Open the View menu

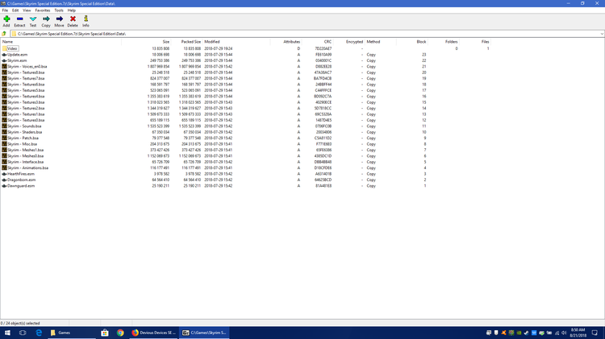point(27,10)
